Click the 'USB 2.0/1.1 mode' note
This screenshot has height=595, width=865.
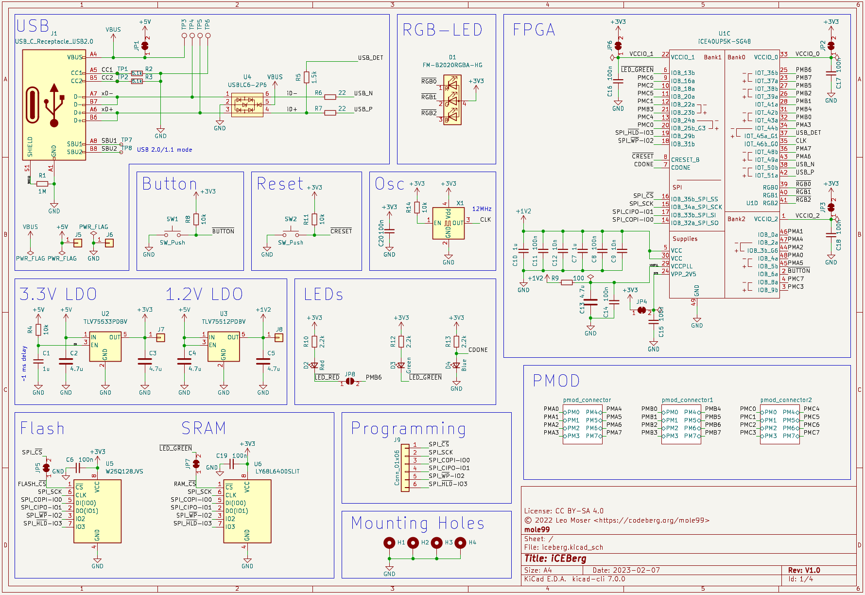tap(165, 150)
